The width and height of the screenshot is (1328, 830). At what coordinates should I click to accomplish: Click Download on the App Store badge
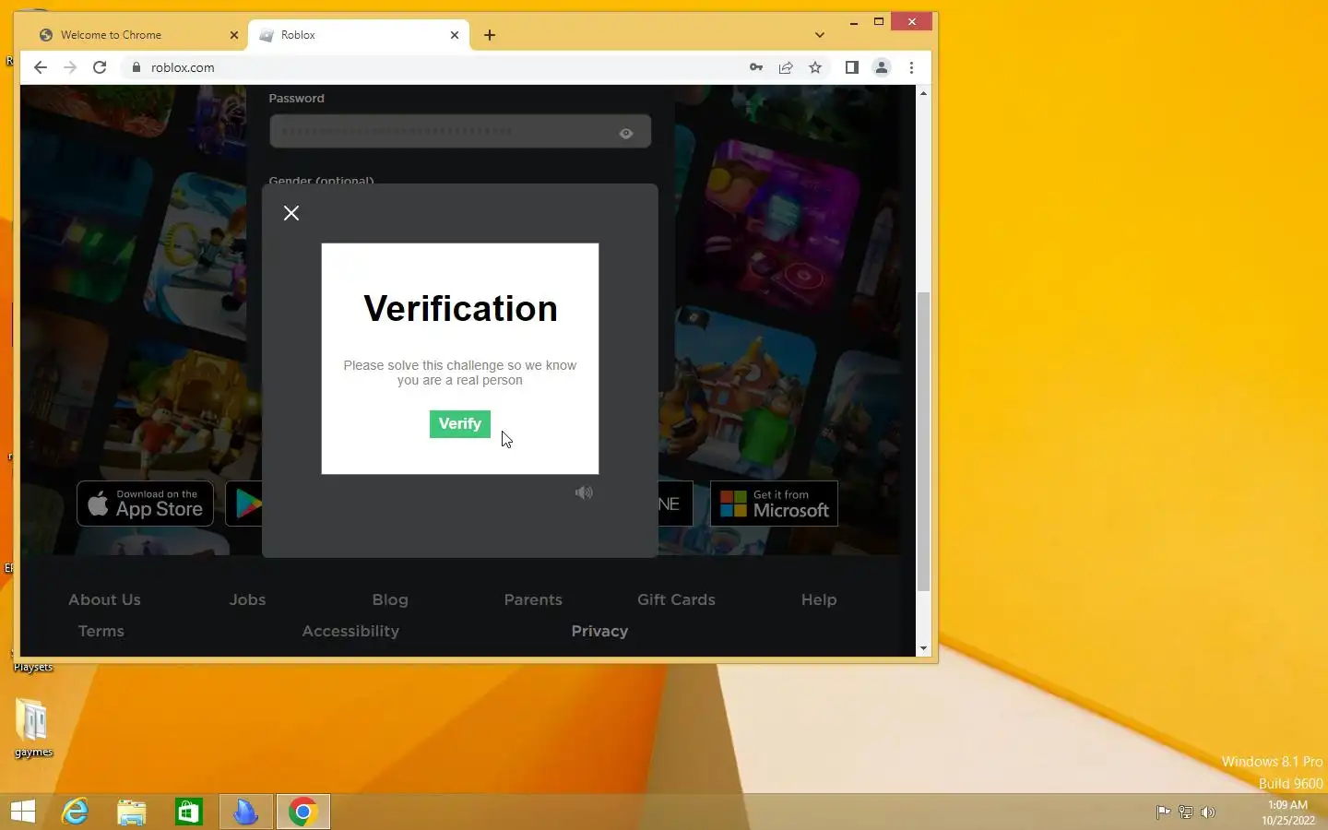pyautogui.click(x=145, y=504)
